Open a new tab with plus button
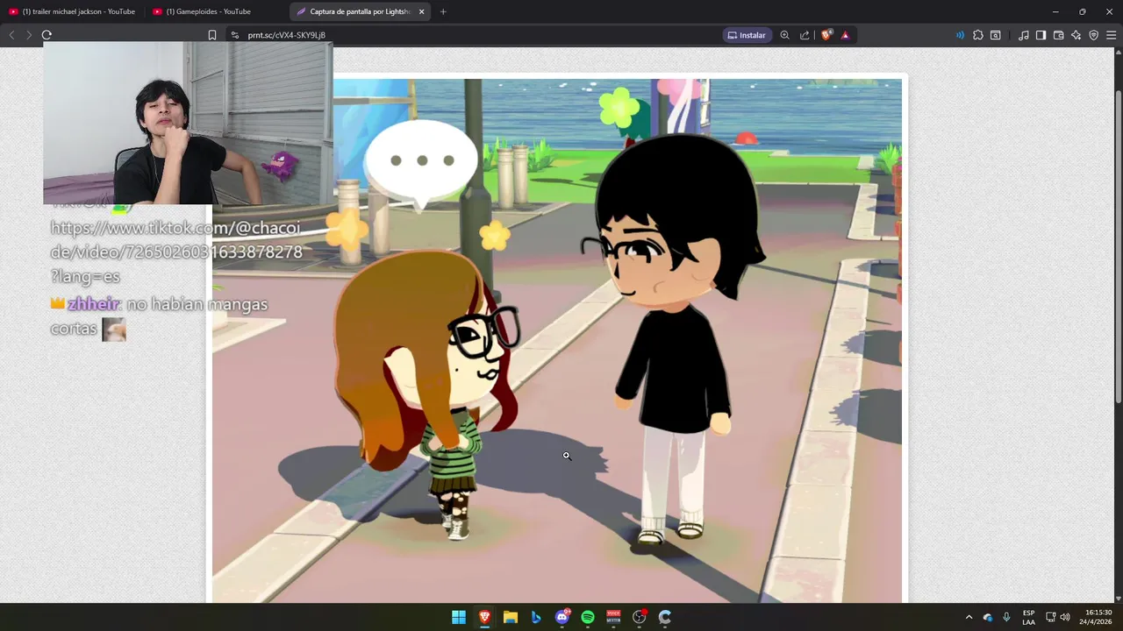The width and height of the screenshot is (1123, 631). [x=443, y=11]
